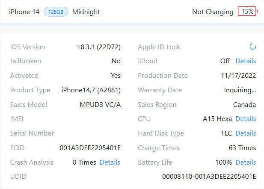Open CPU Details link
The width and height of the screenshot is (264, 189).
[x=246, y=119]
